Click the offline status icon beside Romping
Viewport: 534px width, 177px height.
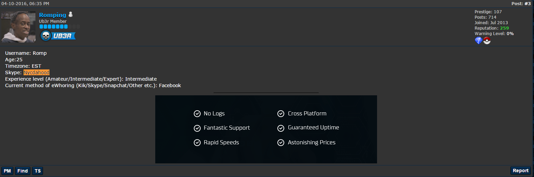click(71, 15)
